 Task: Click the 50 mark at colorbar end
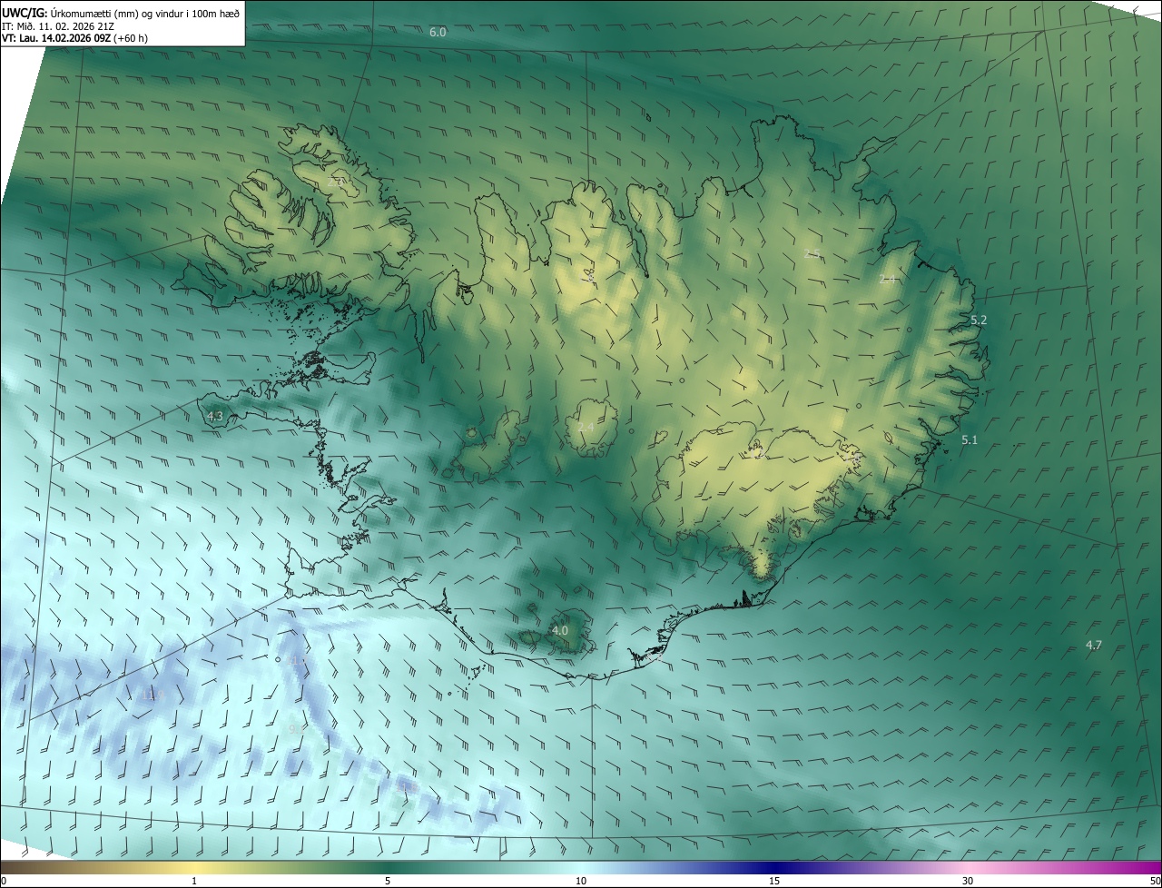point(1155,881)
